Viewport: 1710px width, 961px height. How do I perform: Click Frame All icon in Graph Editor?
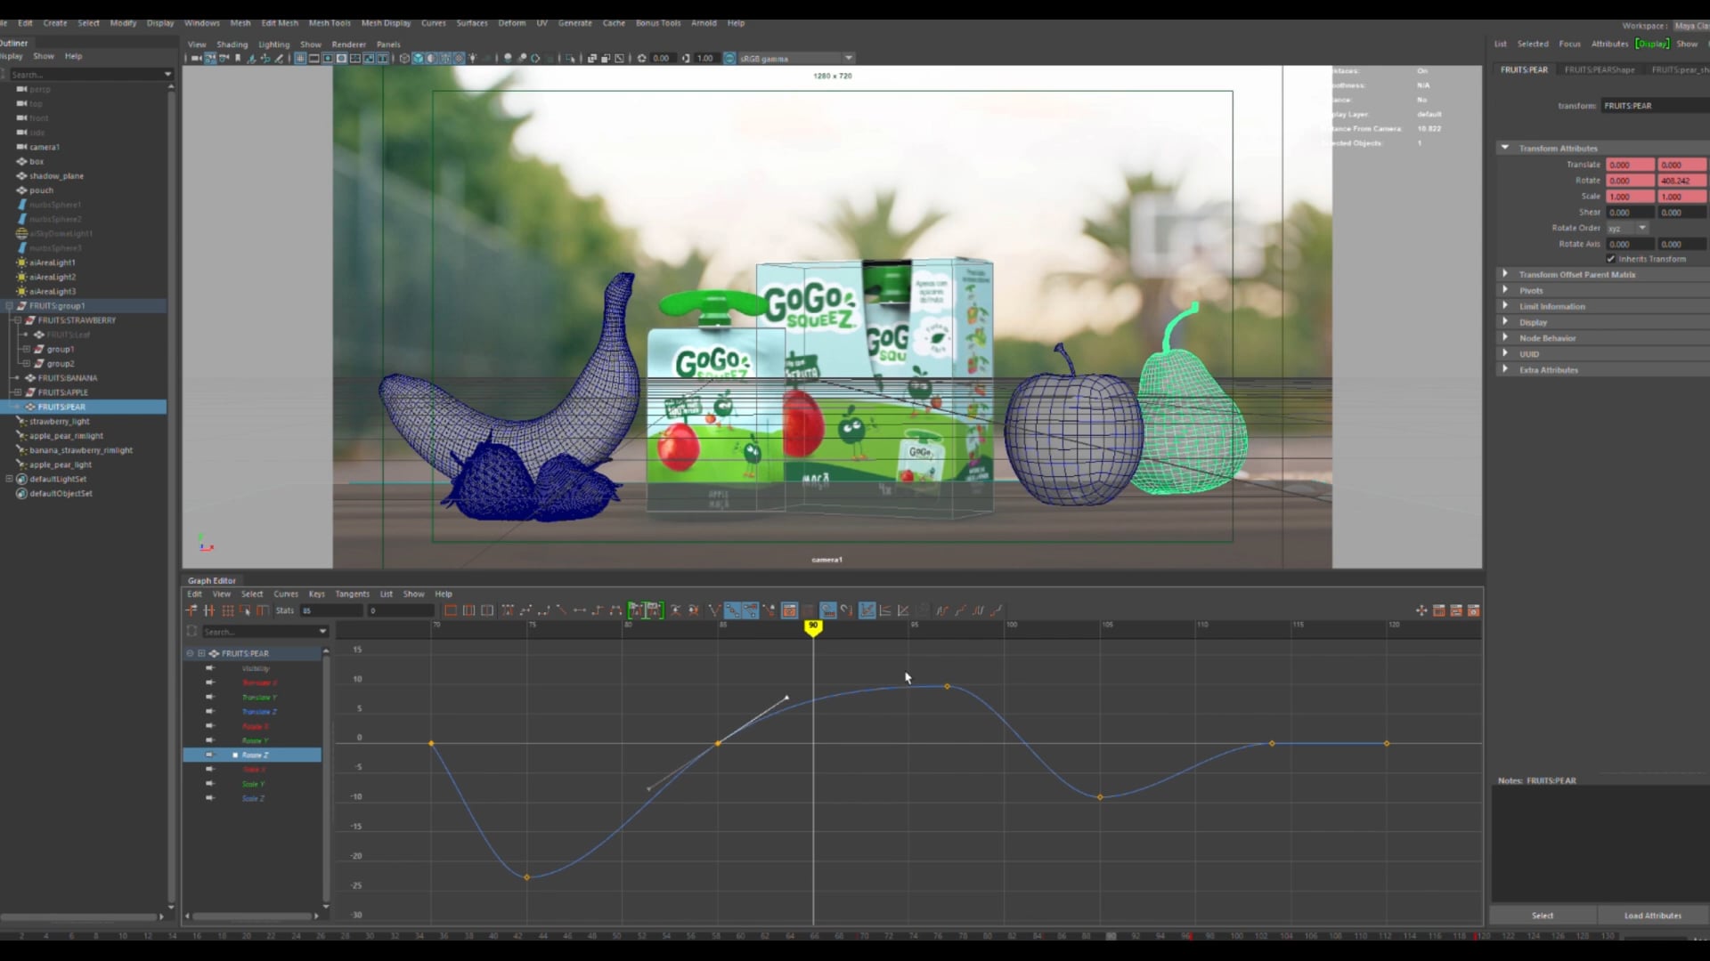tap(450, 610)
